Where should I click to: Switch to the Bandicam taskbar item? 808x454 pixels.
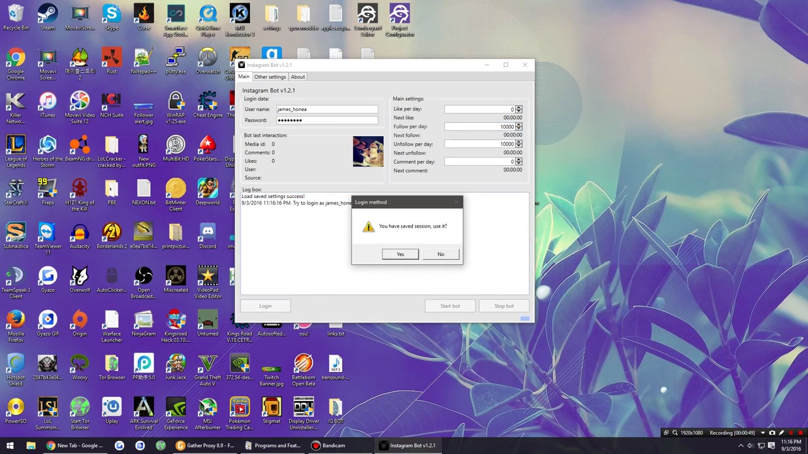tap(341, 446)
